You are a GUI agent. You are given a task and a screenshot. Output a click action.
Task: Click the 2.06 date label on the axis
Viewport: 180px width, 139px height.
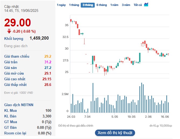[x=148, y=117]
